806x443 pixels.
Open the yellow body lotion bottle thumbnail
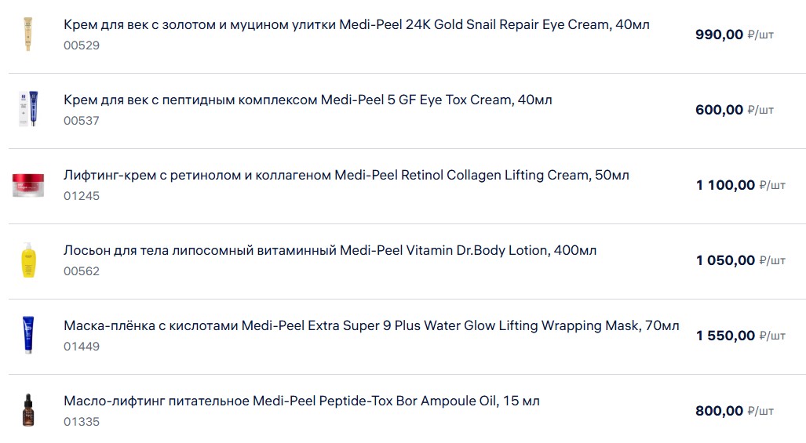click(x=28, y=260)
